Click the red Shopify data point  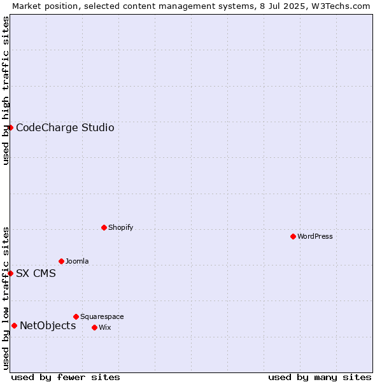[x=104, y=227]
